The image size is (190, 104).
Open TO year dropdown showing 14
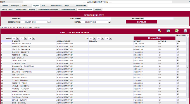(108, 38)
